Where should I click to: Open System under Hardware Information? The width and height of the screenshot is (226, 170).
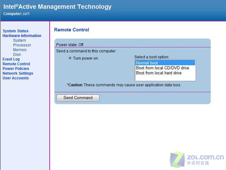19,40
